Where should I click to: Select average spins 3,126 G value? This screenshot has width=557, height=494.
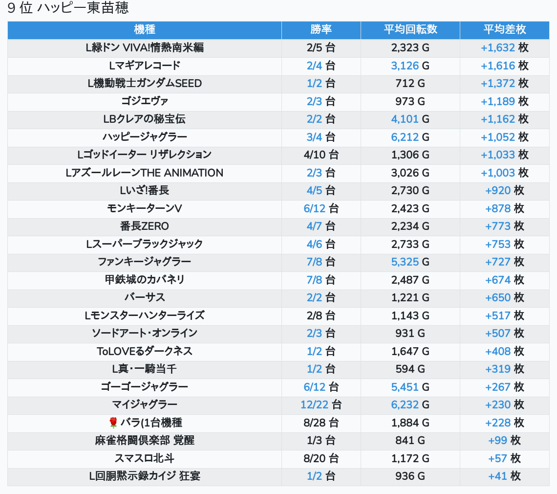point(410,66)
